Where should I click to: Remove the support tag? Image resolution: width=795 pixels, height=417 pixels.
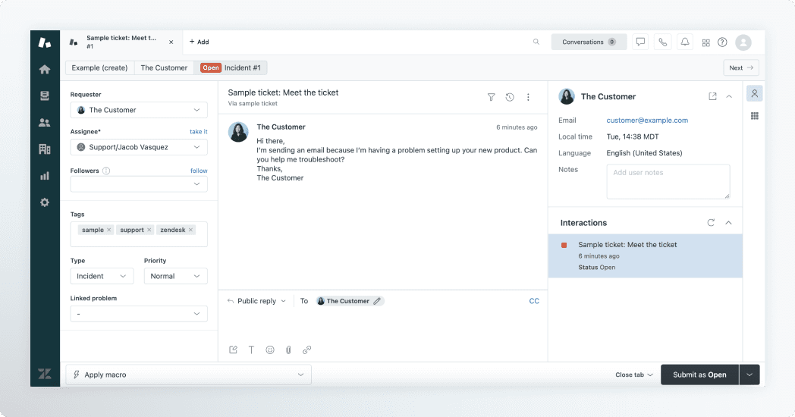(149, 230)
